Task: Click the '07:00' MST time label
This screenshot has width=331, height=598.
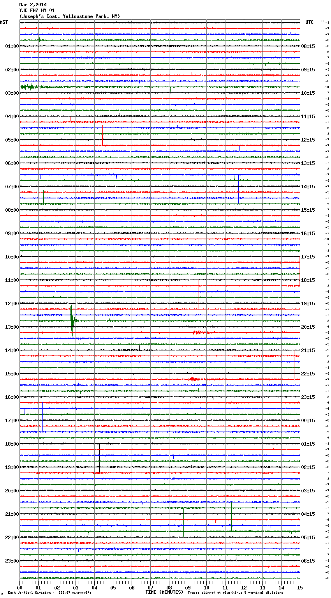Action: pos(12,187)
